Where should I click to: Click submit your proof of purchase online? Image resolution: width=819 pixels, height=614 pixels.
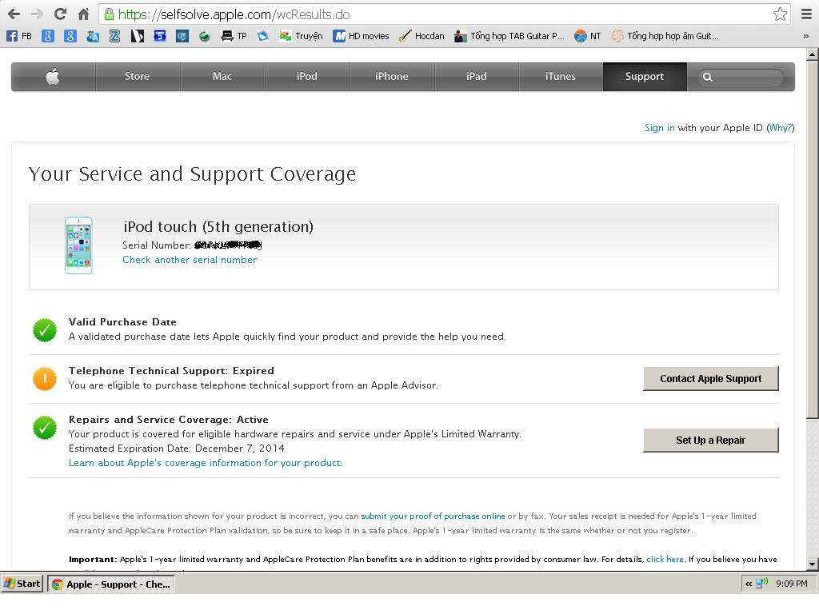tap(433, 516)
